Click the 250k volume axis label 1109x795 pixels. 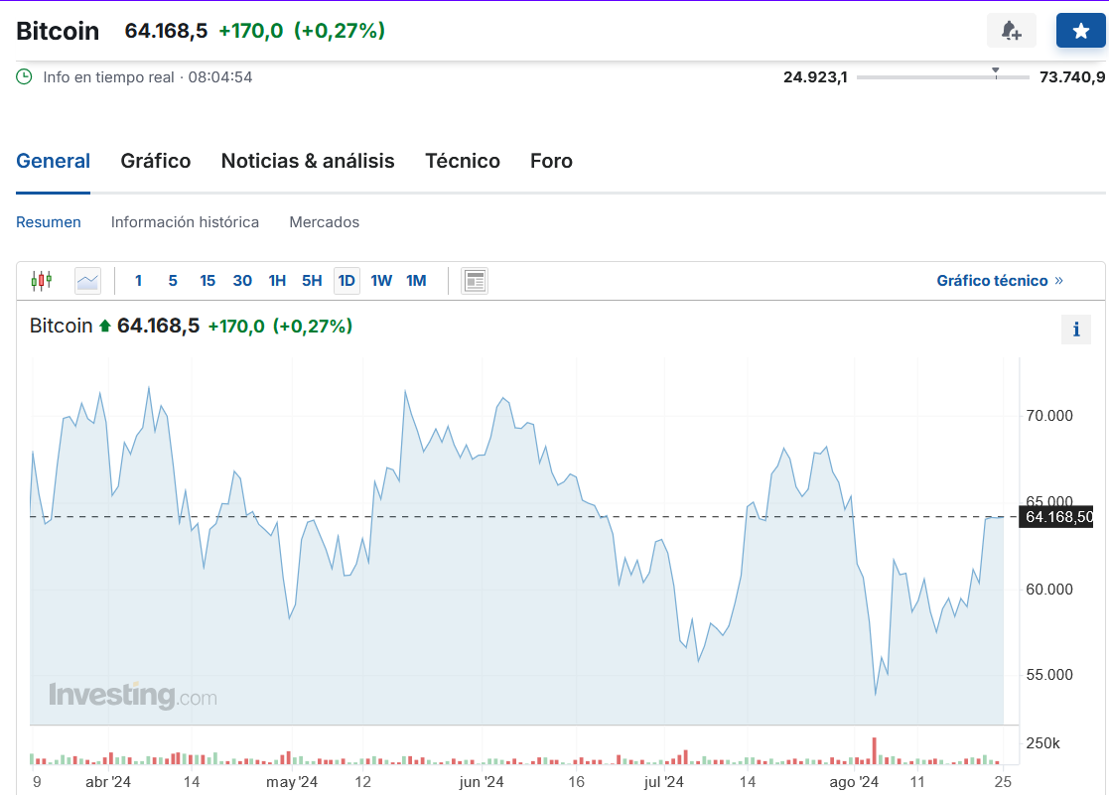coord(1042,743)
